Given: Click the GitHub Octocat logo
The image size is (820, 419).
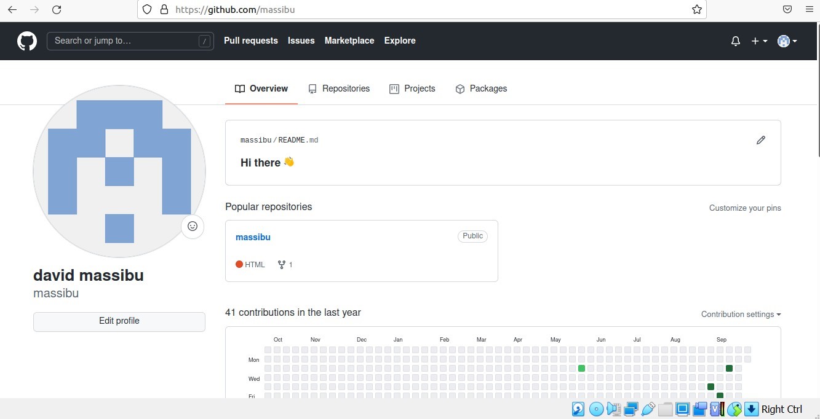Looking at the screenshot, I should pos(27,41).
